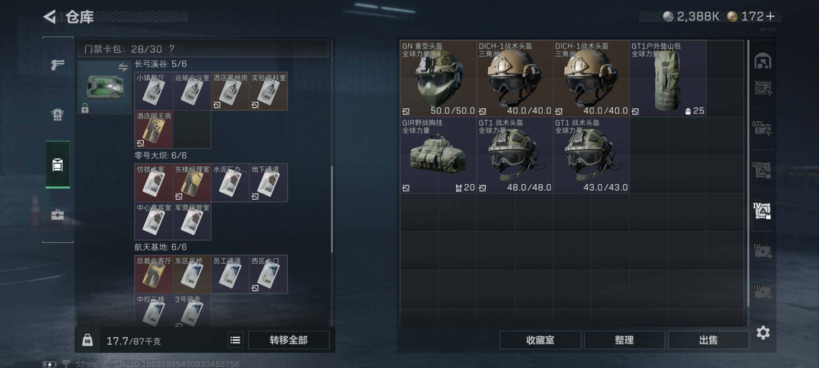
Task: Toggle the swap arrows on keycard case
Action: 123,67
